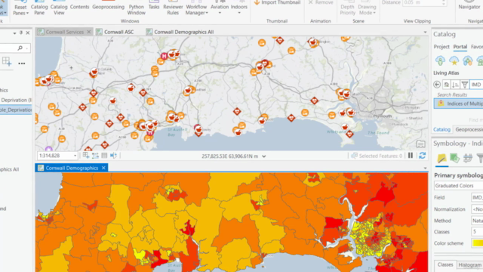The width and height of the screenshot is (483, 272).
Task: Close the Contents pane
Action: click(x=28, y=32)
